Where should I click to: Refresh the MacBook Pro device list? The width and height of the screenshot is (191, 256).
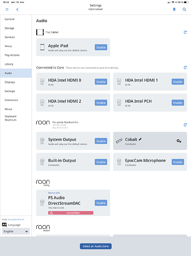(x=185, y=125)
